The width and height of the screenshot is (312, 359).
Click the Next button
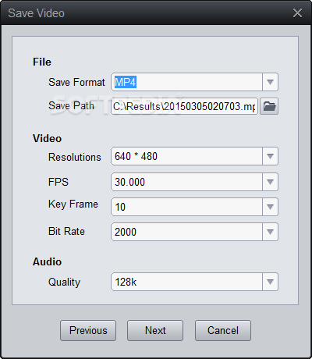[155, 330]
